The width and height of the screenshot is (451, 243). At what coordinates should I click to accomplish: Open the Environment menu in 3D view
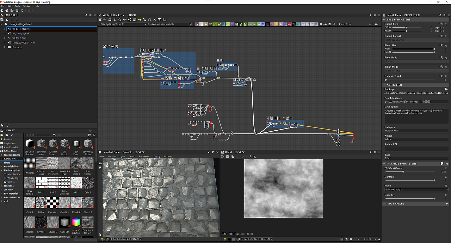coord(144,156)
